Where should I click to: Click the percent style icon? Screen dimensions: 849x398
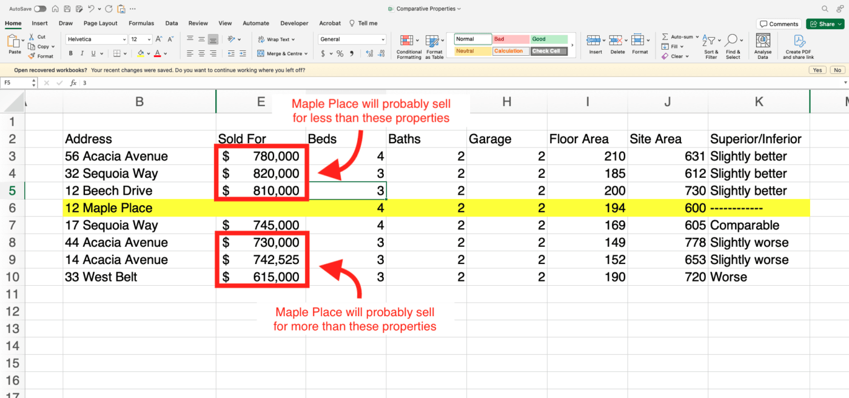340,53
